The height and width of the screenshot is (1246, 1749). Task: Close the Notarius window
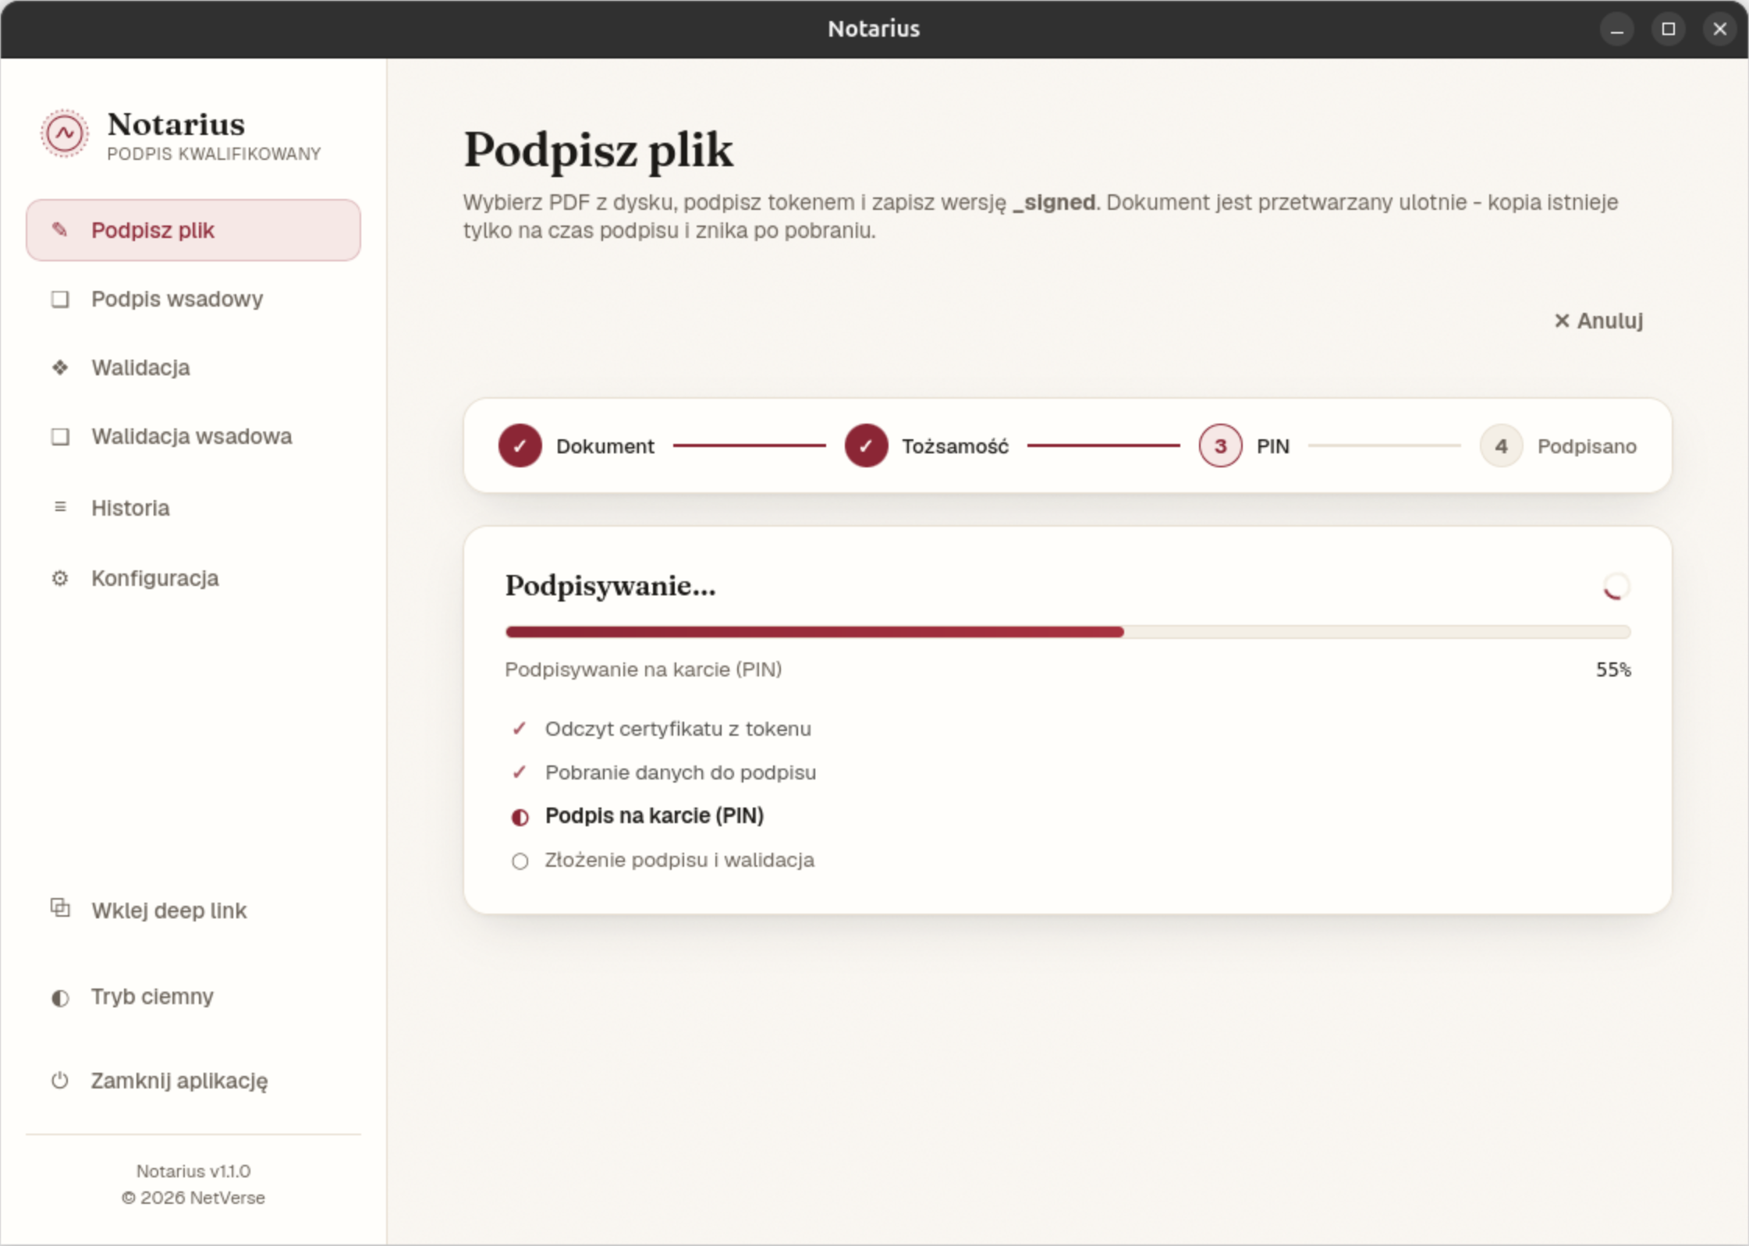(1720, 30)
